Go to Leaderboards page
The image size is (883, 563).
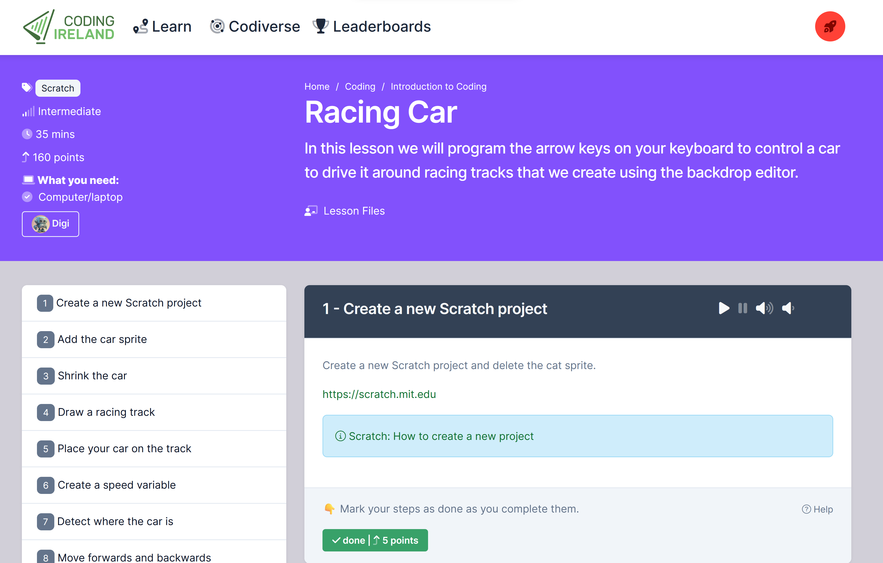pyautogui.click(x=371, y=26)
